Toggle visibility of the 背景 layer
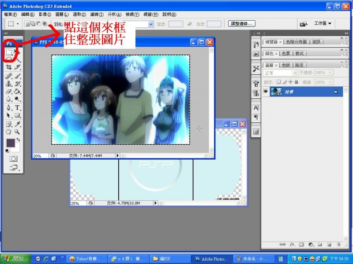 [266, 92]
